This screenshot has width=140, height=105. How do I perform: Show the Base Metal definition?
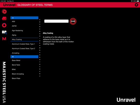click(24, 60)
